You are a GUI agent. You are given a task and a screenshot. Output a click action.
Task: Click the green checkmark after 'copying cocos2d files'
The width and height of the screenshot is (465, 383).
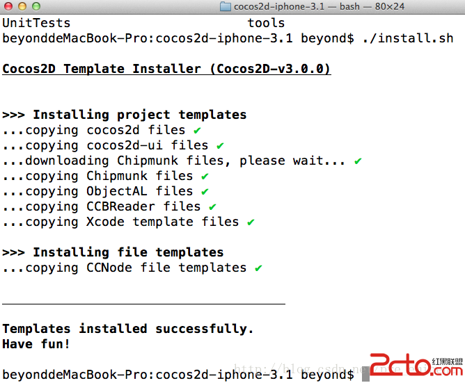pyautogui.click(x=197, y=130)
